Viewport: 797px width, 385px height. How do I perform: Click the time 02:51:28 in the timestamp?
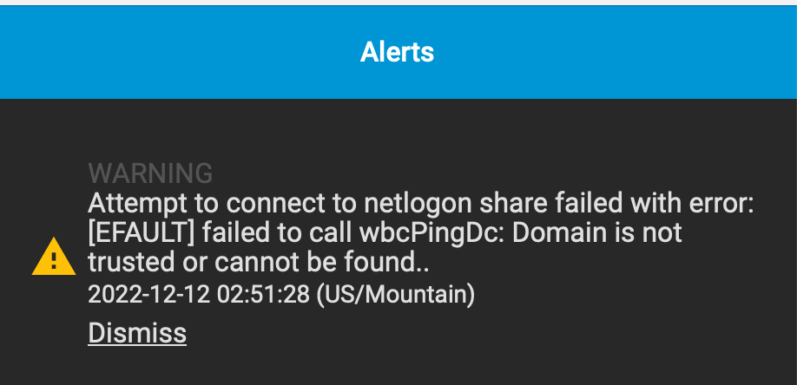click(x=263, y=294)
